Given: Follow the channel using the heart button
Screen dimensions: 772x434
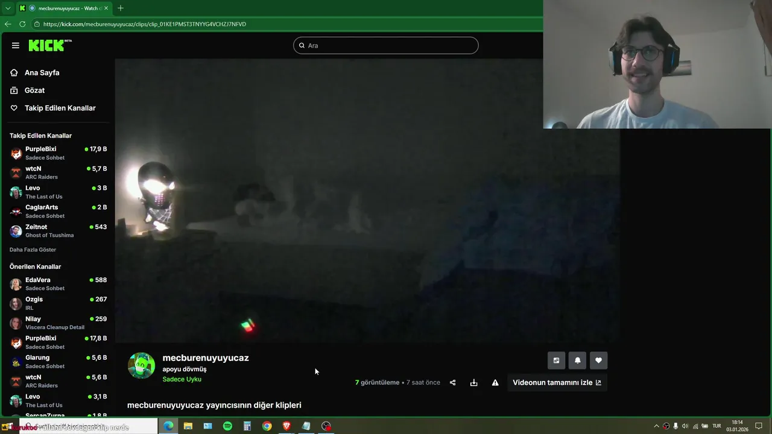Looking at the screenshot, I should pyautogui.click(x=598, y=360).
